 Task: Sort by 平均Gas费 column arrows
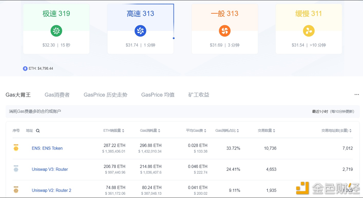[205, 131]
